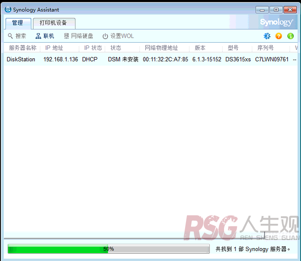Sort by 型号 column header

[x=233, y=48]
